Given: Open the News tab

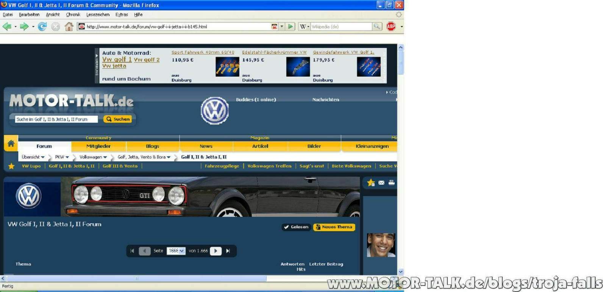Looking at the screenshot, I should 206,146.
